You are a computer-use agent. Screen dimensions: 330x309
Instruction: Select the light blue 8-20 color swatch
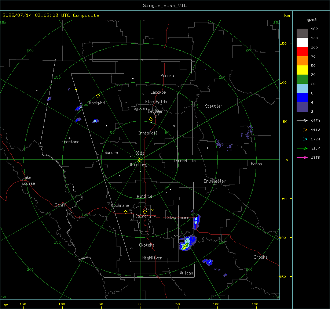pyautogui.click(x=302, y=89)
